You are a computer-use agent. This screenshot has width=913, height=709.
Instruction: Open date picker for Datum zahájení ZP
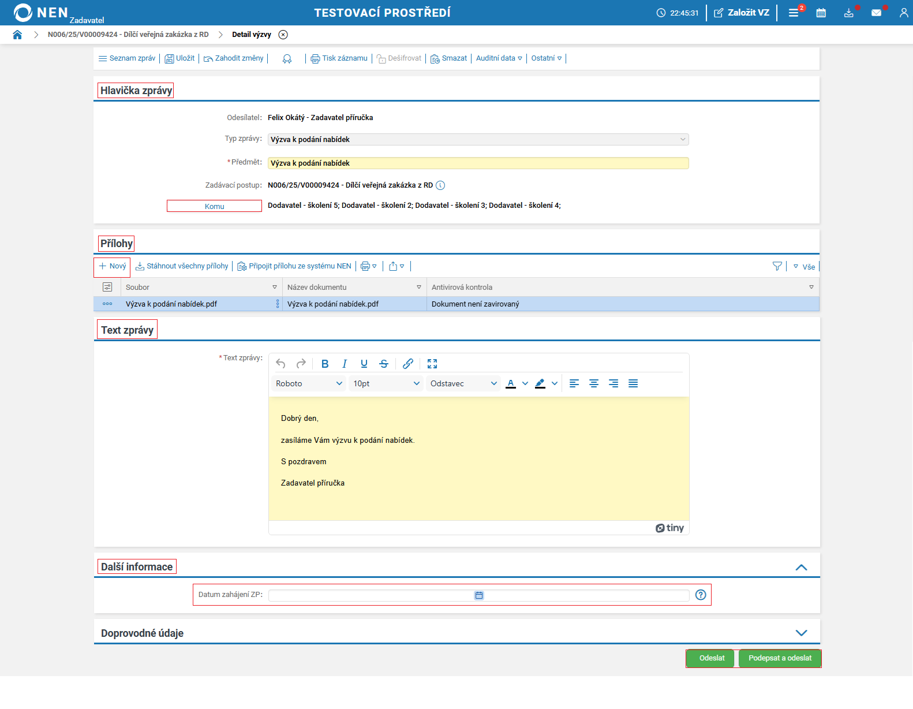point(479,595)
